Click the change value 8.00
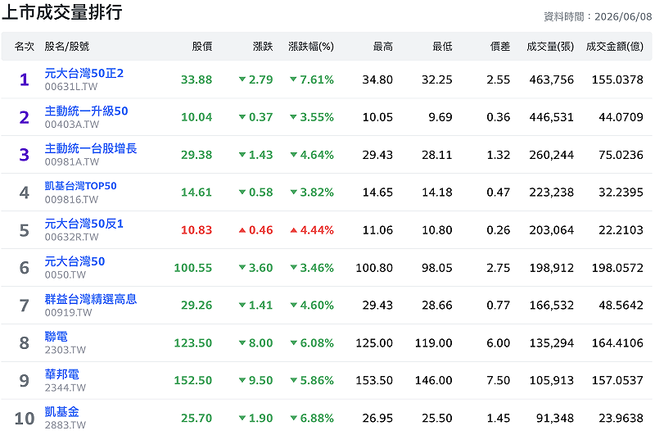The image size is (655, 435). [255, 343]
